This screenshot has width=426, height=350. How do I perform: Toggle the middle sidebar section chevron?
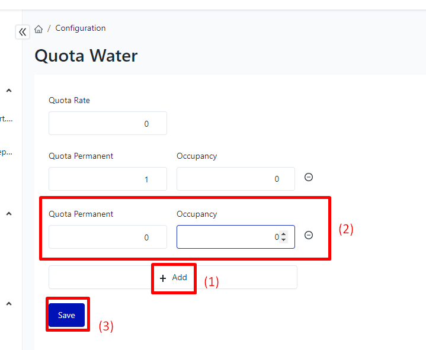pos(9,214)
